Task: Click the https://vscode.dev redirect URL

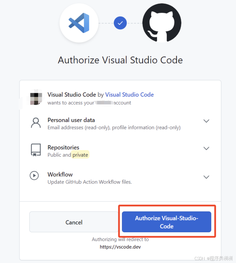Action: (x=120, y=247)
